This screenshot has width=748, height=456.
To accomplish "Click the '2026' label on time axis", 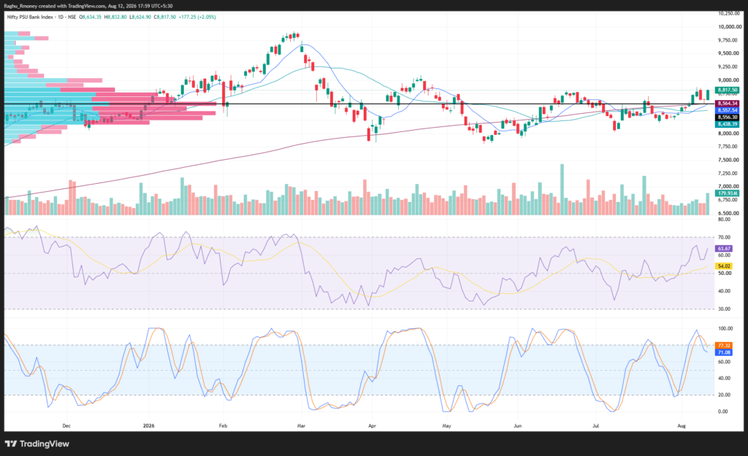I will (149, 425).
